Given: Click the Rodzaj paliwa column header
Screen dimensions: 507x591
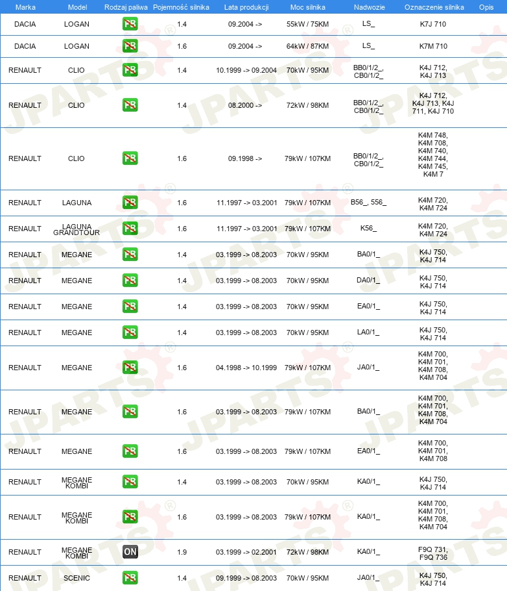Looking at the screenshot, I should [126, 7].
